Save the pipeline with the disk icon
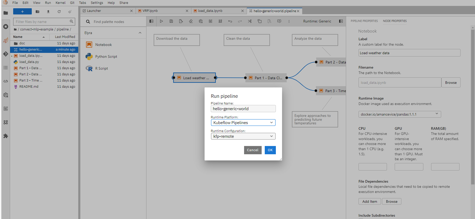 click(x=171, y=21)
